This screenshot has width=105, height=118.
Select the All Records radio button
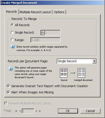pyautogui.click(x=12, y=25)
